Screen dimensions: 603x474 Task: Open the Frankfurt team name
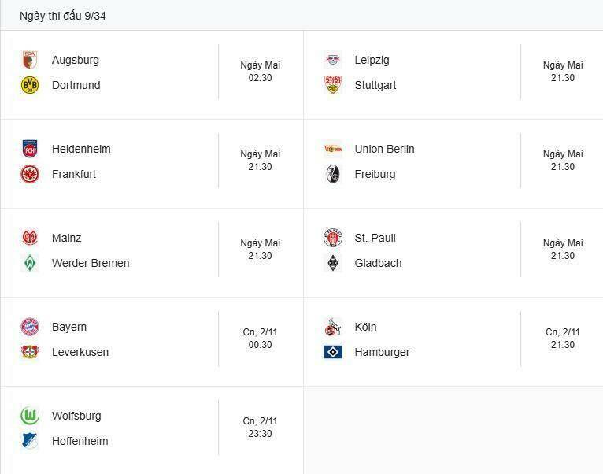pyautogui.click(x=74, y=174)
